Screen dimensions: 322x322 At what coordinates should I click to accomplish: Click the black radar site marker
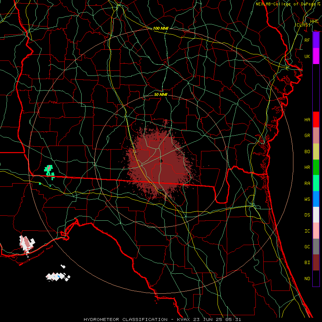161,161
